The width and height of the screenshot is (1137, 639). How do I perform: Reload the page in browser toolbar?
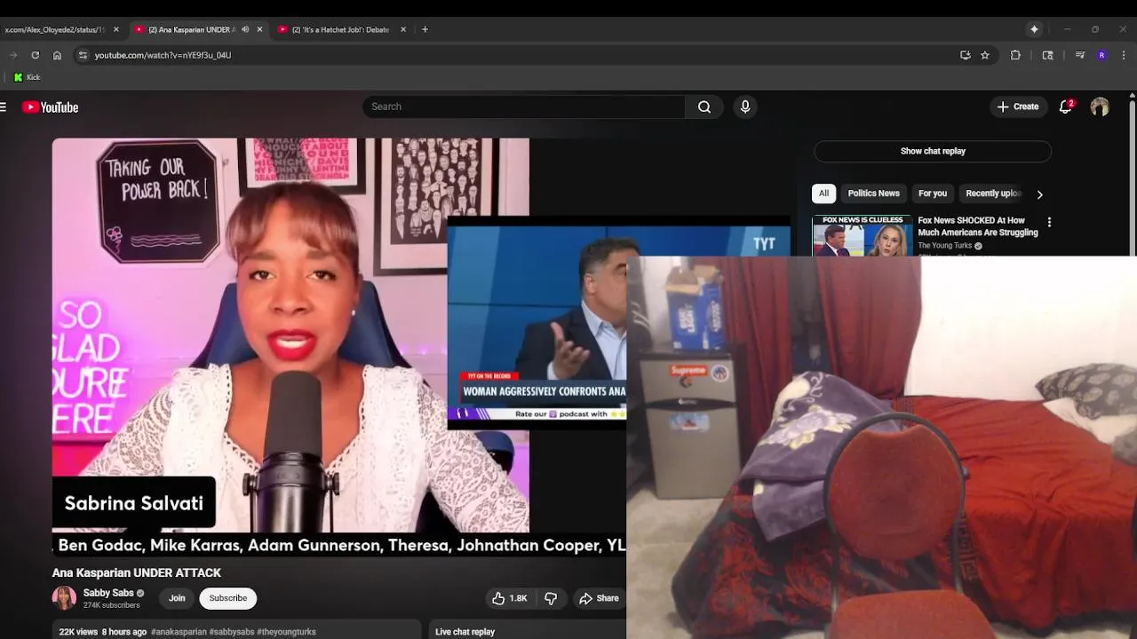click(x=35, y=55)
